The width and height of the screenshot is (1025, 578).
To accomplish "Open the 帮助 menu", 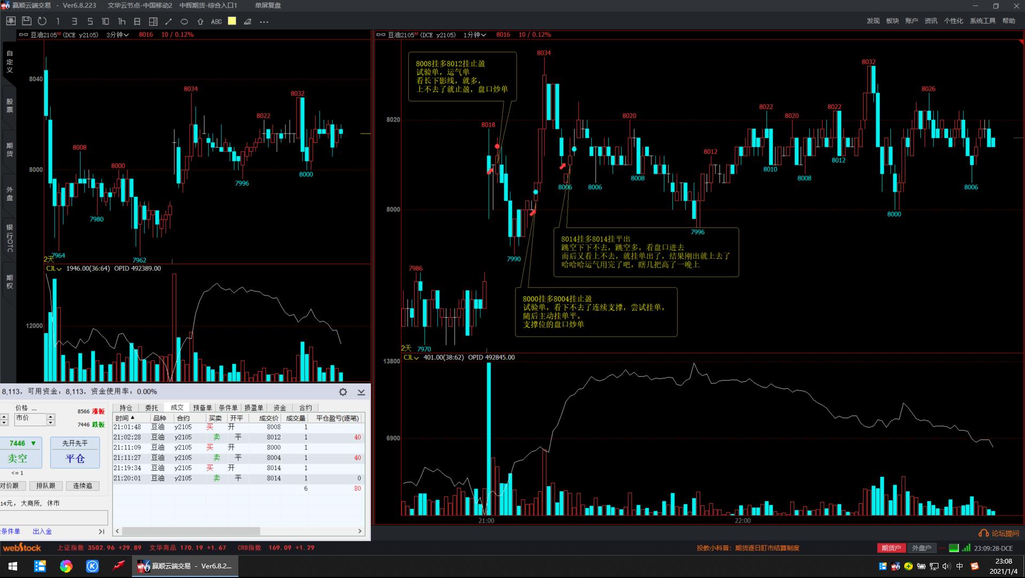I will (1009, 21).
